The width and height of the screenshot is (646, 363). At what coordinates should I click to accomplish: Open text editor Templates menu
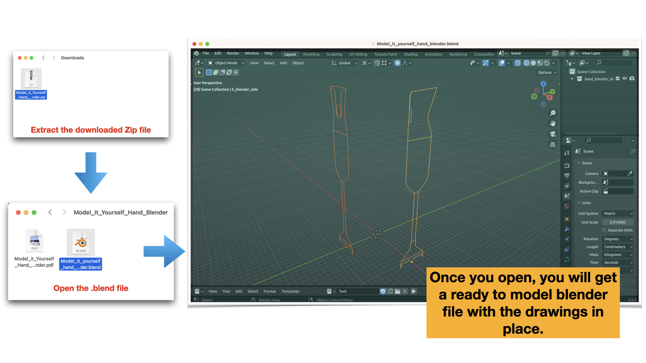290,291
